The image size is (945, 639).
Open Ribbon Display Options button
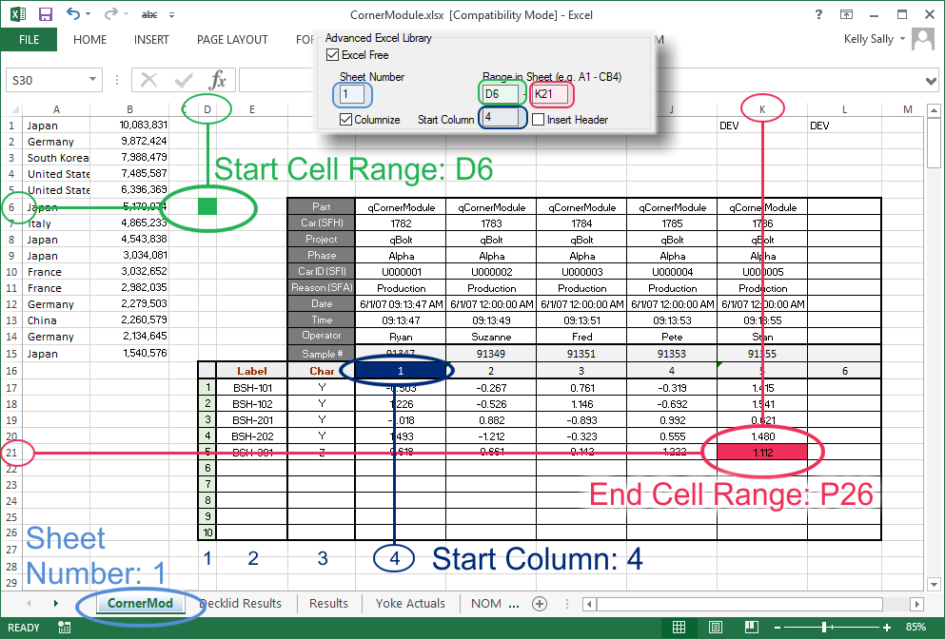point(846,14)
